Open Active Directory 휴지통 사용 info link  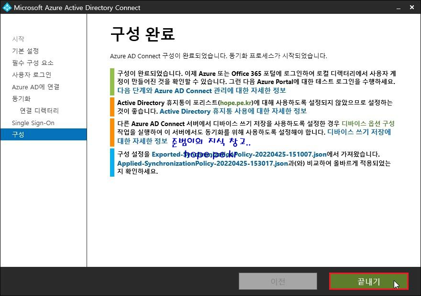tap(233, 111)
